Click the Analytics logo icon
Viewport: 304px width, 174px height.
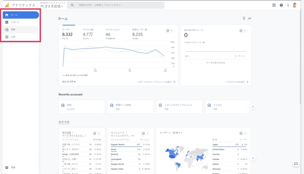point(7,5)
